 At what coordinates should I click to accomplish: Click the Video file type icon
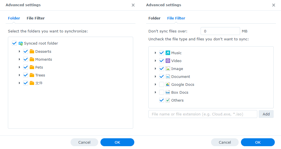[x=168, y=61]
